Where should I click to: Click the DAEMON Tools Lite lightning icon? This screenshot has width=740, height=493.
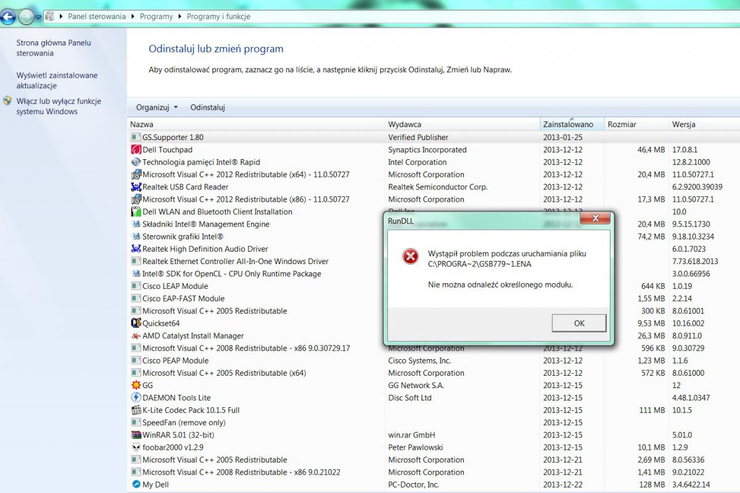point(136,397)
